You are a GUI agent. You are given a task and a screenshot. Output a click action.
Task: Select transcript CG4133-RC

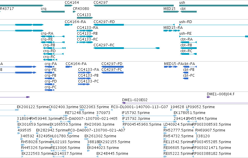coord(87,39)
